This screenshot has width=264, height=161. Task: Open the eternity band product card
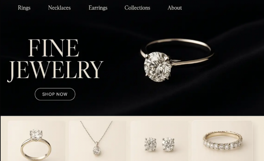point(222,141)
